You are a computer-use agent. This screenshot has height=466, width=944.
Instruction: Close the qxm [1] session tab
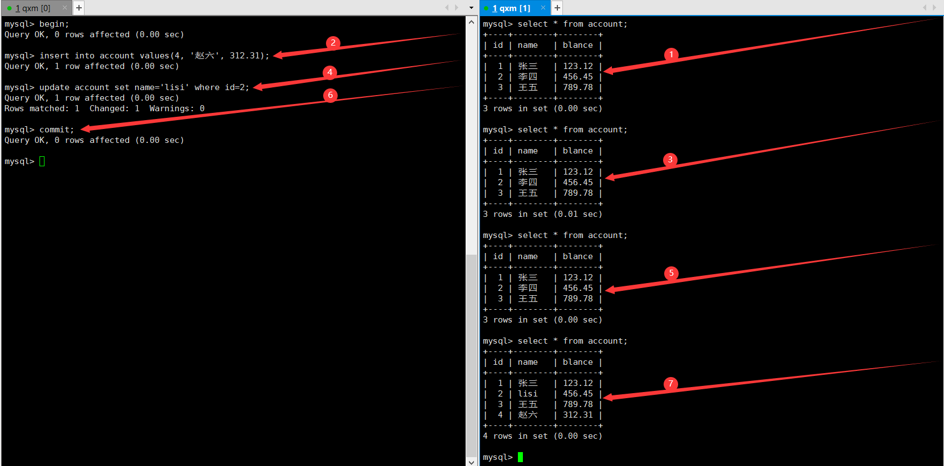coord(543,8)
